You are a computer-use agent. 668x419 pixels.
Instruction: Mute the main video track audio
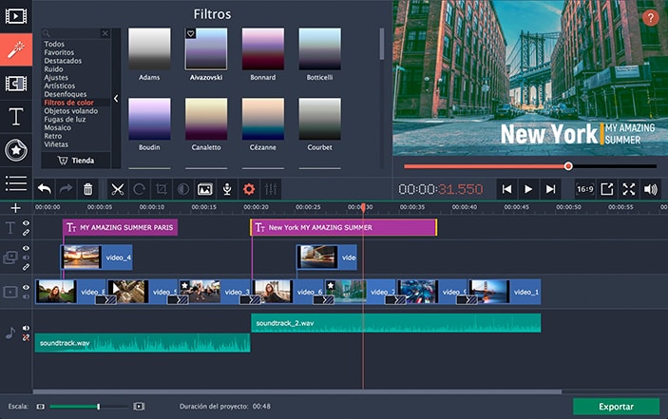[26, 296]
